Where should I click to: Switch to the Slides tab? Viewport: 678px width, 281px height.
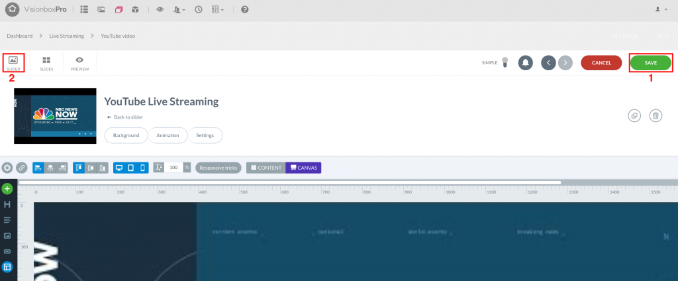46,63
